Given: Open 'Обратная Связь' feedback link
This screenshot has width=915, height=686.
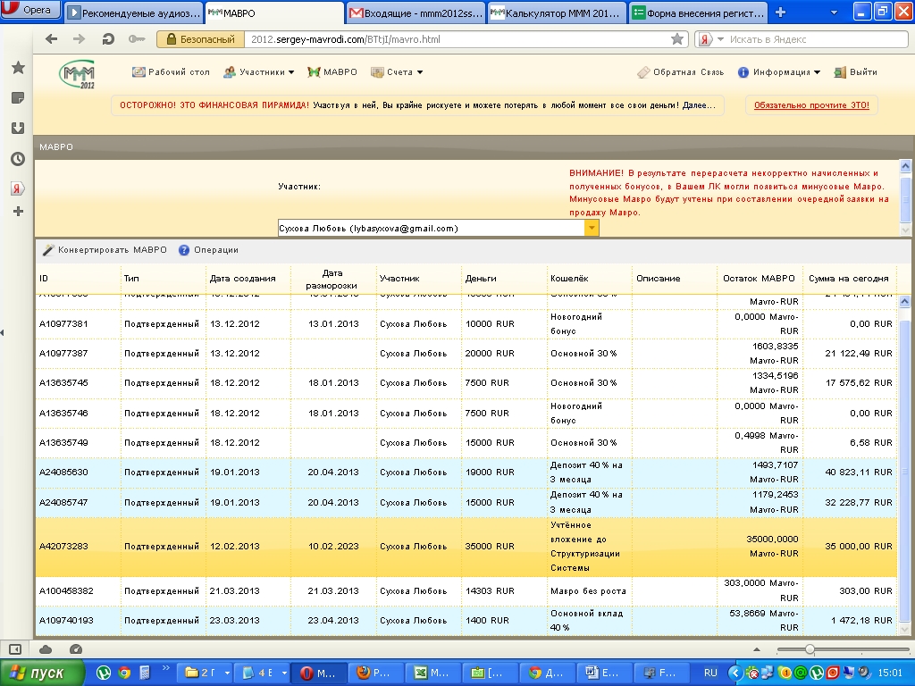Looking at the screenshot, I should (x=680, y=71).
